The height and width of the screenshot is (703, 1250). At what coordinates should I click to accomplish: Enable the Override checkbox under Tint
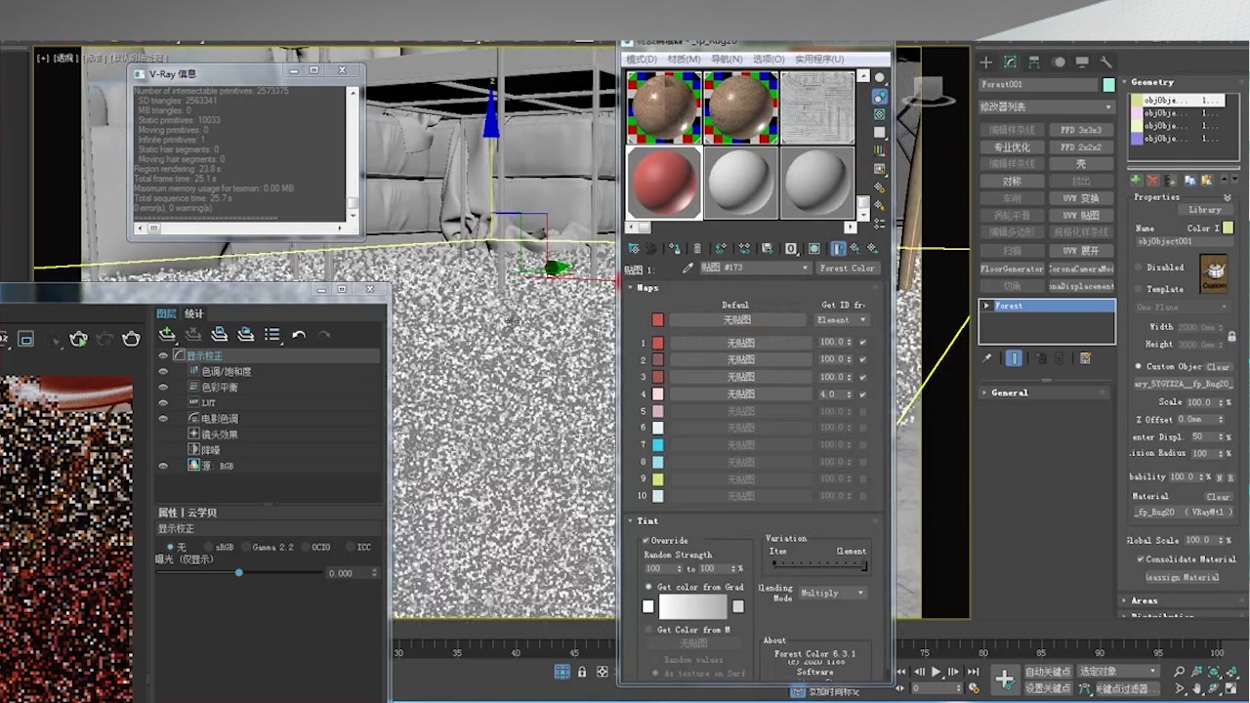coord(646,541)
